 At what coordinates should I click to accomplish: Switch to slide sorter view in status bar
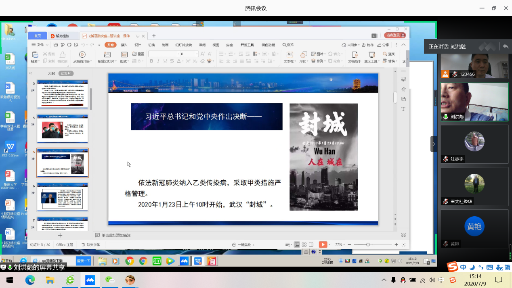pos(304,244)
